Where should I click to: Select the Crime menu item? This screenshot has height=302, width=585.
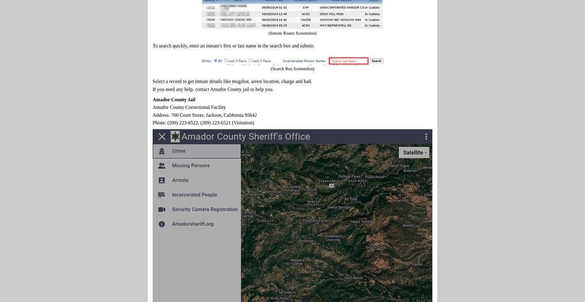click(197, 151)
